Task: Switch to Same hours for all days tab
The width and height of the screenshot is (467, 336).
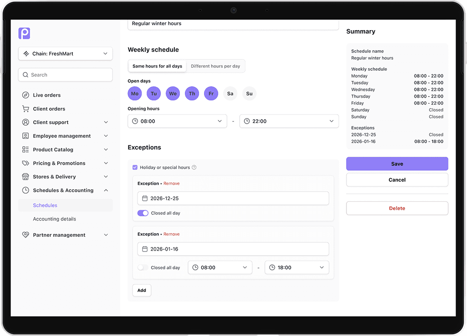Action: tap(157, 66)
